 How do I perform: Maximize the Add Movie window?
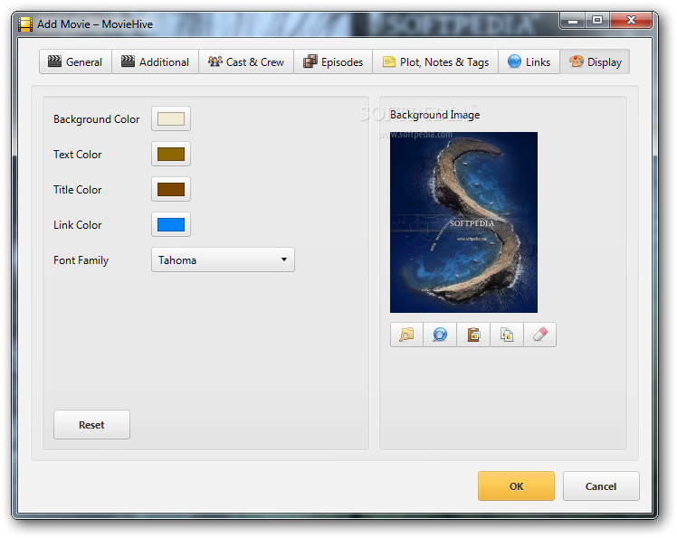597,20
